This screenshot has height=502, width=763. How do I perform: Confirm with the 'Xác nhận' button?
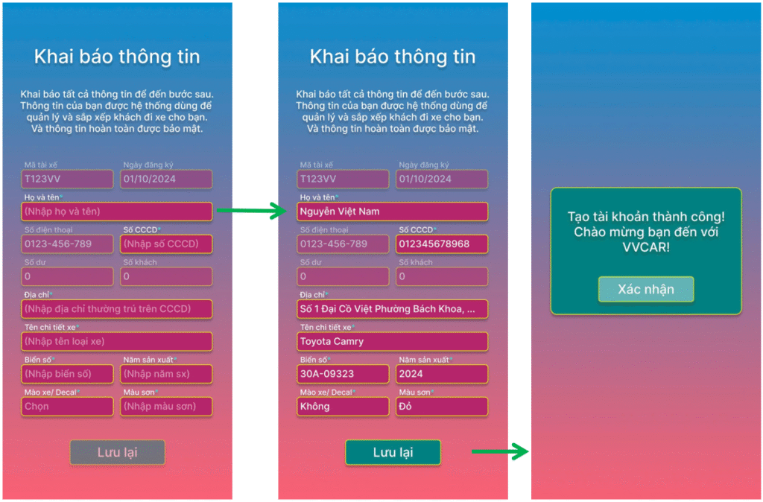(x=646, y=290)
